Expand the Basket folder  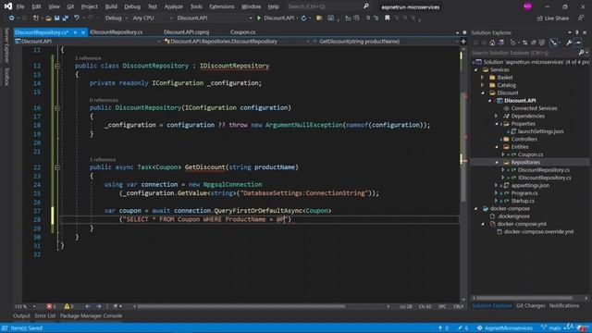point(482,78)
